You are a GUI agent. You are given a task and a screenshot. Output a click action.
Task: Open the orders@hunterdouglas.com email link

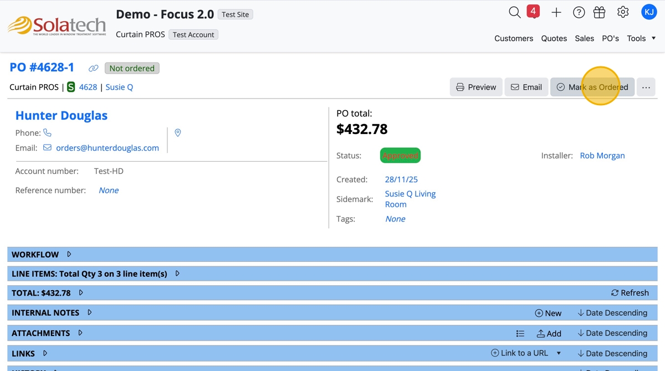[108, 148]
